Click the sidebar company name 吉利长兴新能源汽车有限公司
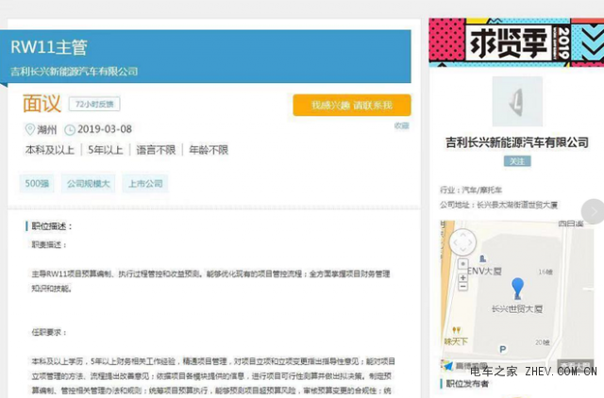The width and height of the screenshot is (604, 398). pos(517,142)
